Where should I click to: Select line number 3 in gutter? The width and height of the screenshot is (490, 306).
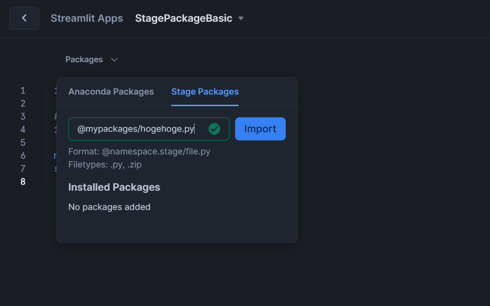coord(23,116)
